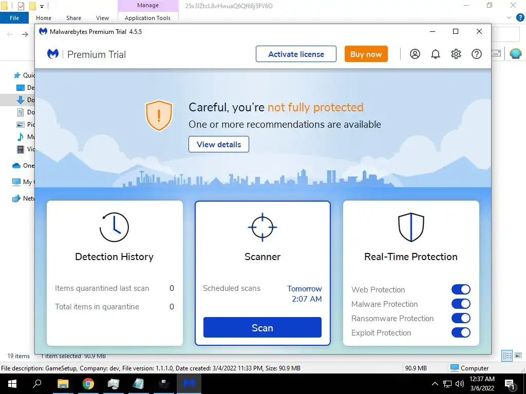Switch File Explorer to large icons view
Screen dimensions: 526x394
tap(518, 356)
